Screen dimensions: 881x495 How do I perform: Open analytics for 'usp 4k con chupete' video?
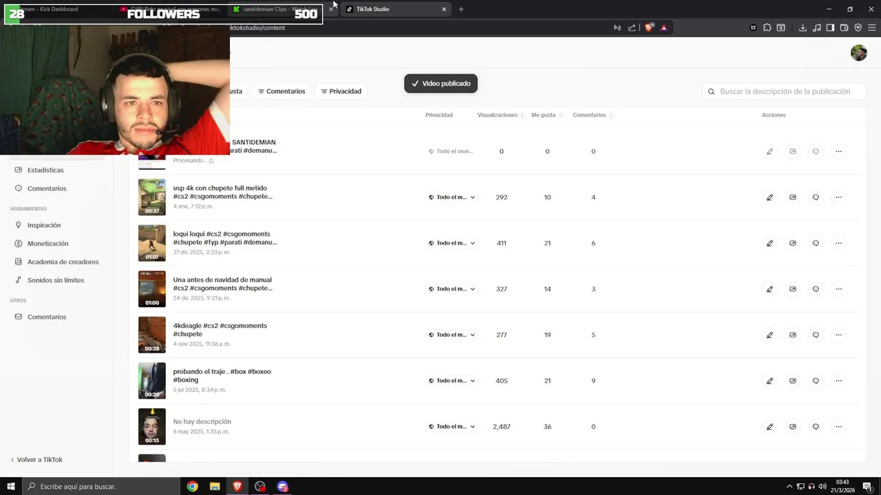click(x=793, y=197)
